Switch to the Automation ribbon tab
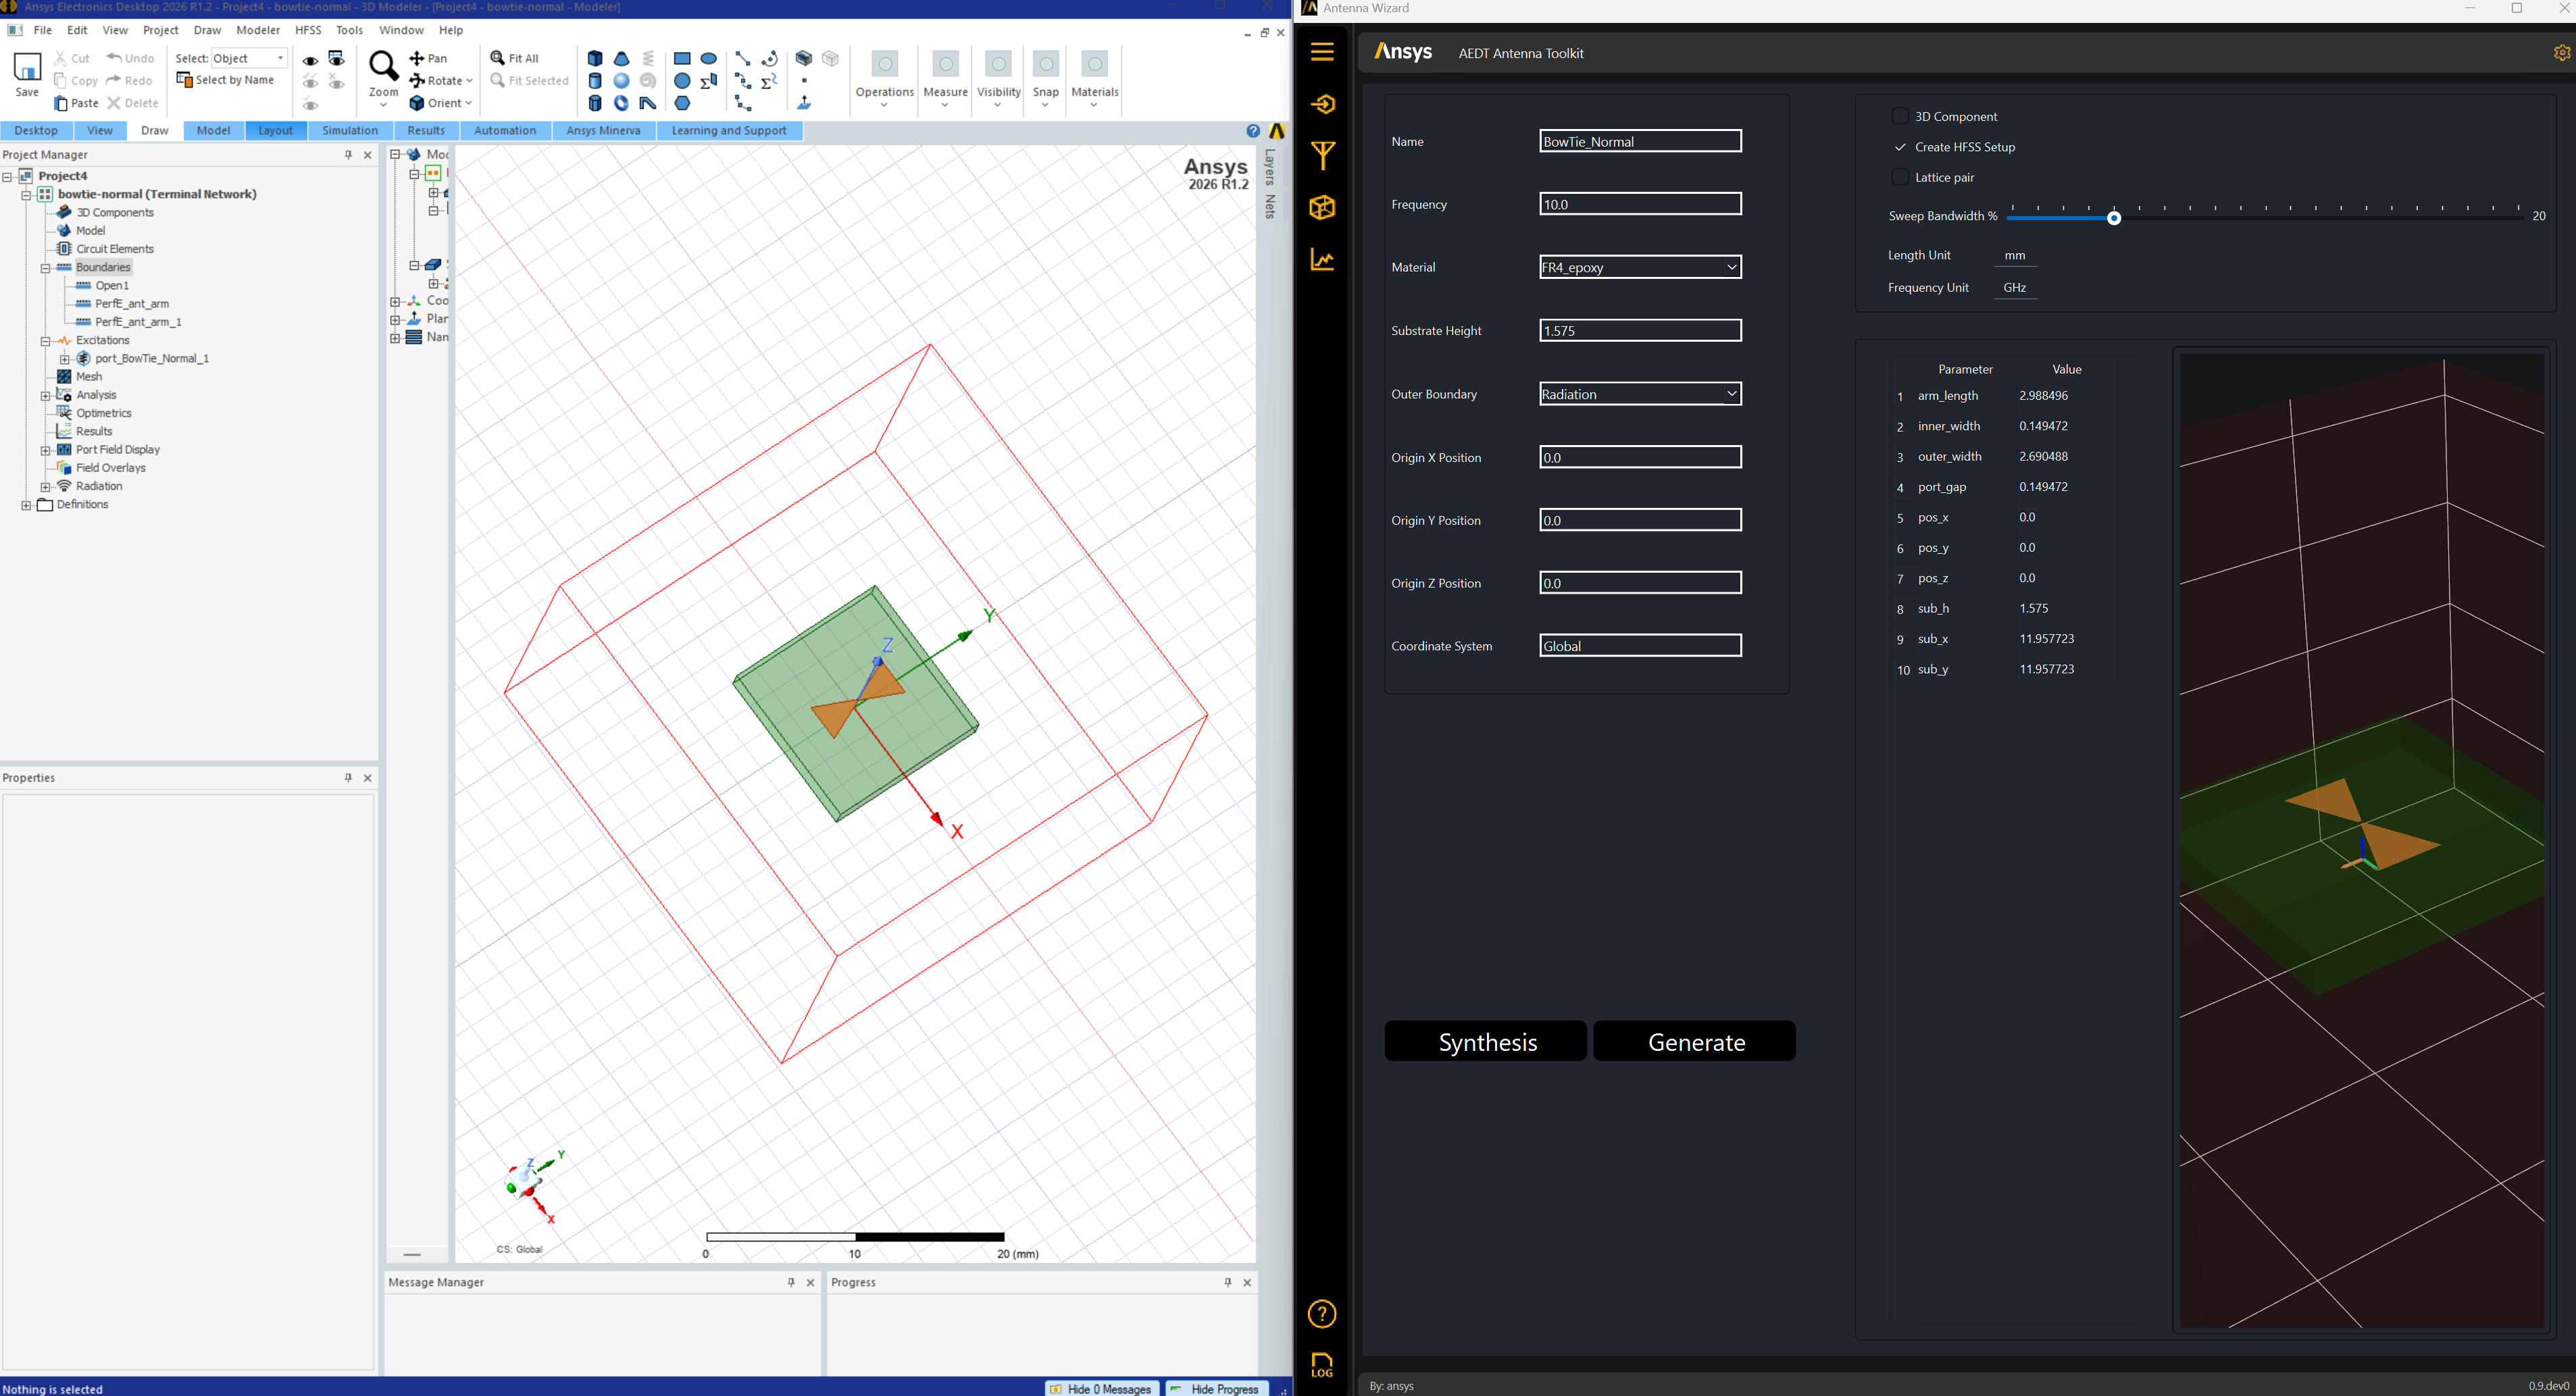This screenshot has height=1396, width=2576. (x=505, y=131)
